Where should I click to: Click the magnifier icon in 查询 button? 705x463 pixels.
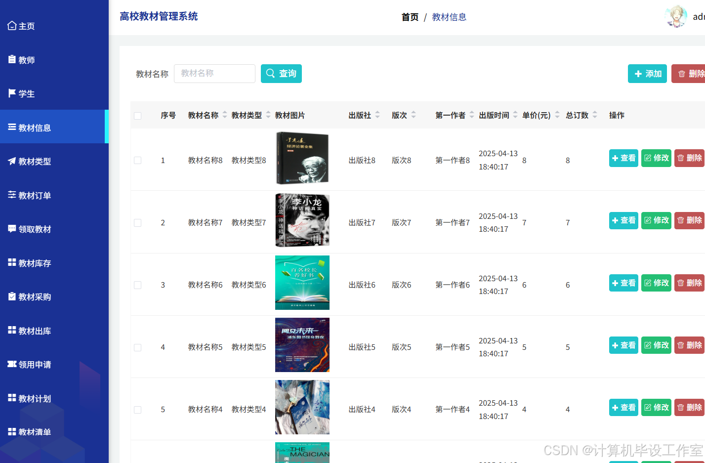click(x=270, y=73)
